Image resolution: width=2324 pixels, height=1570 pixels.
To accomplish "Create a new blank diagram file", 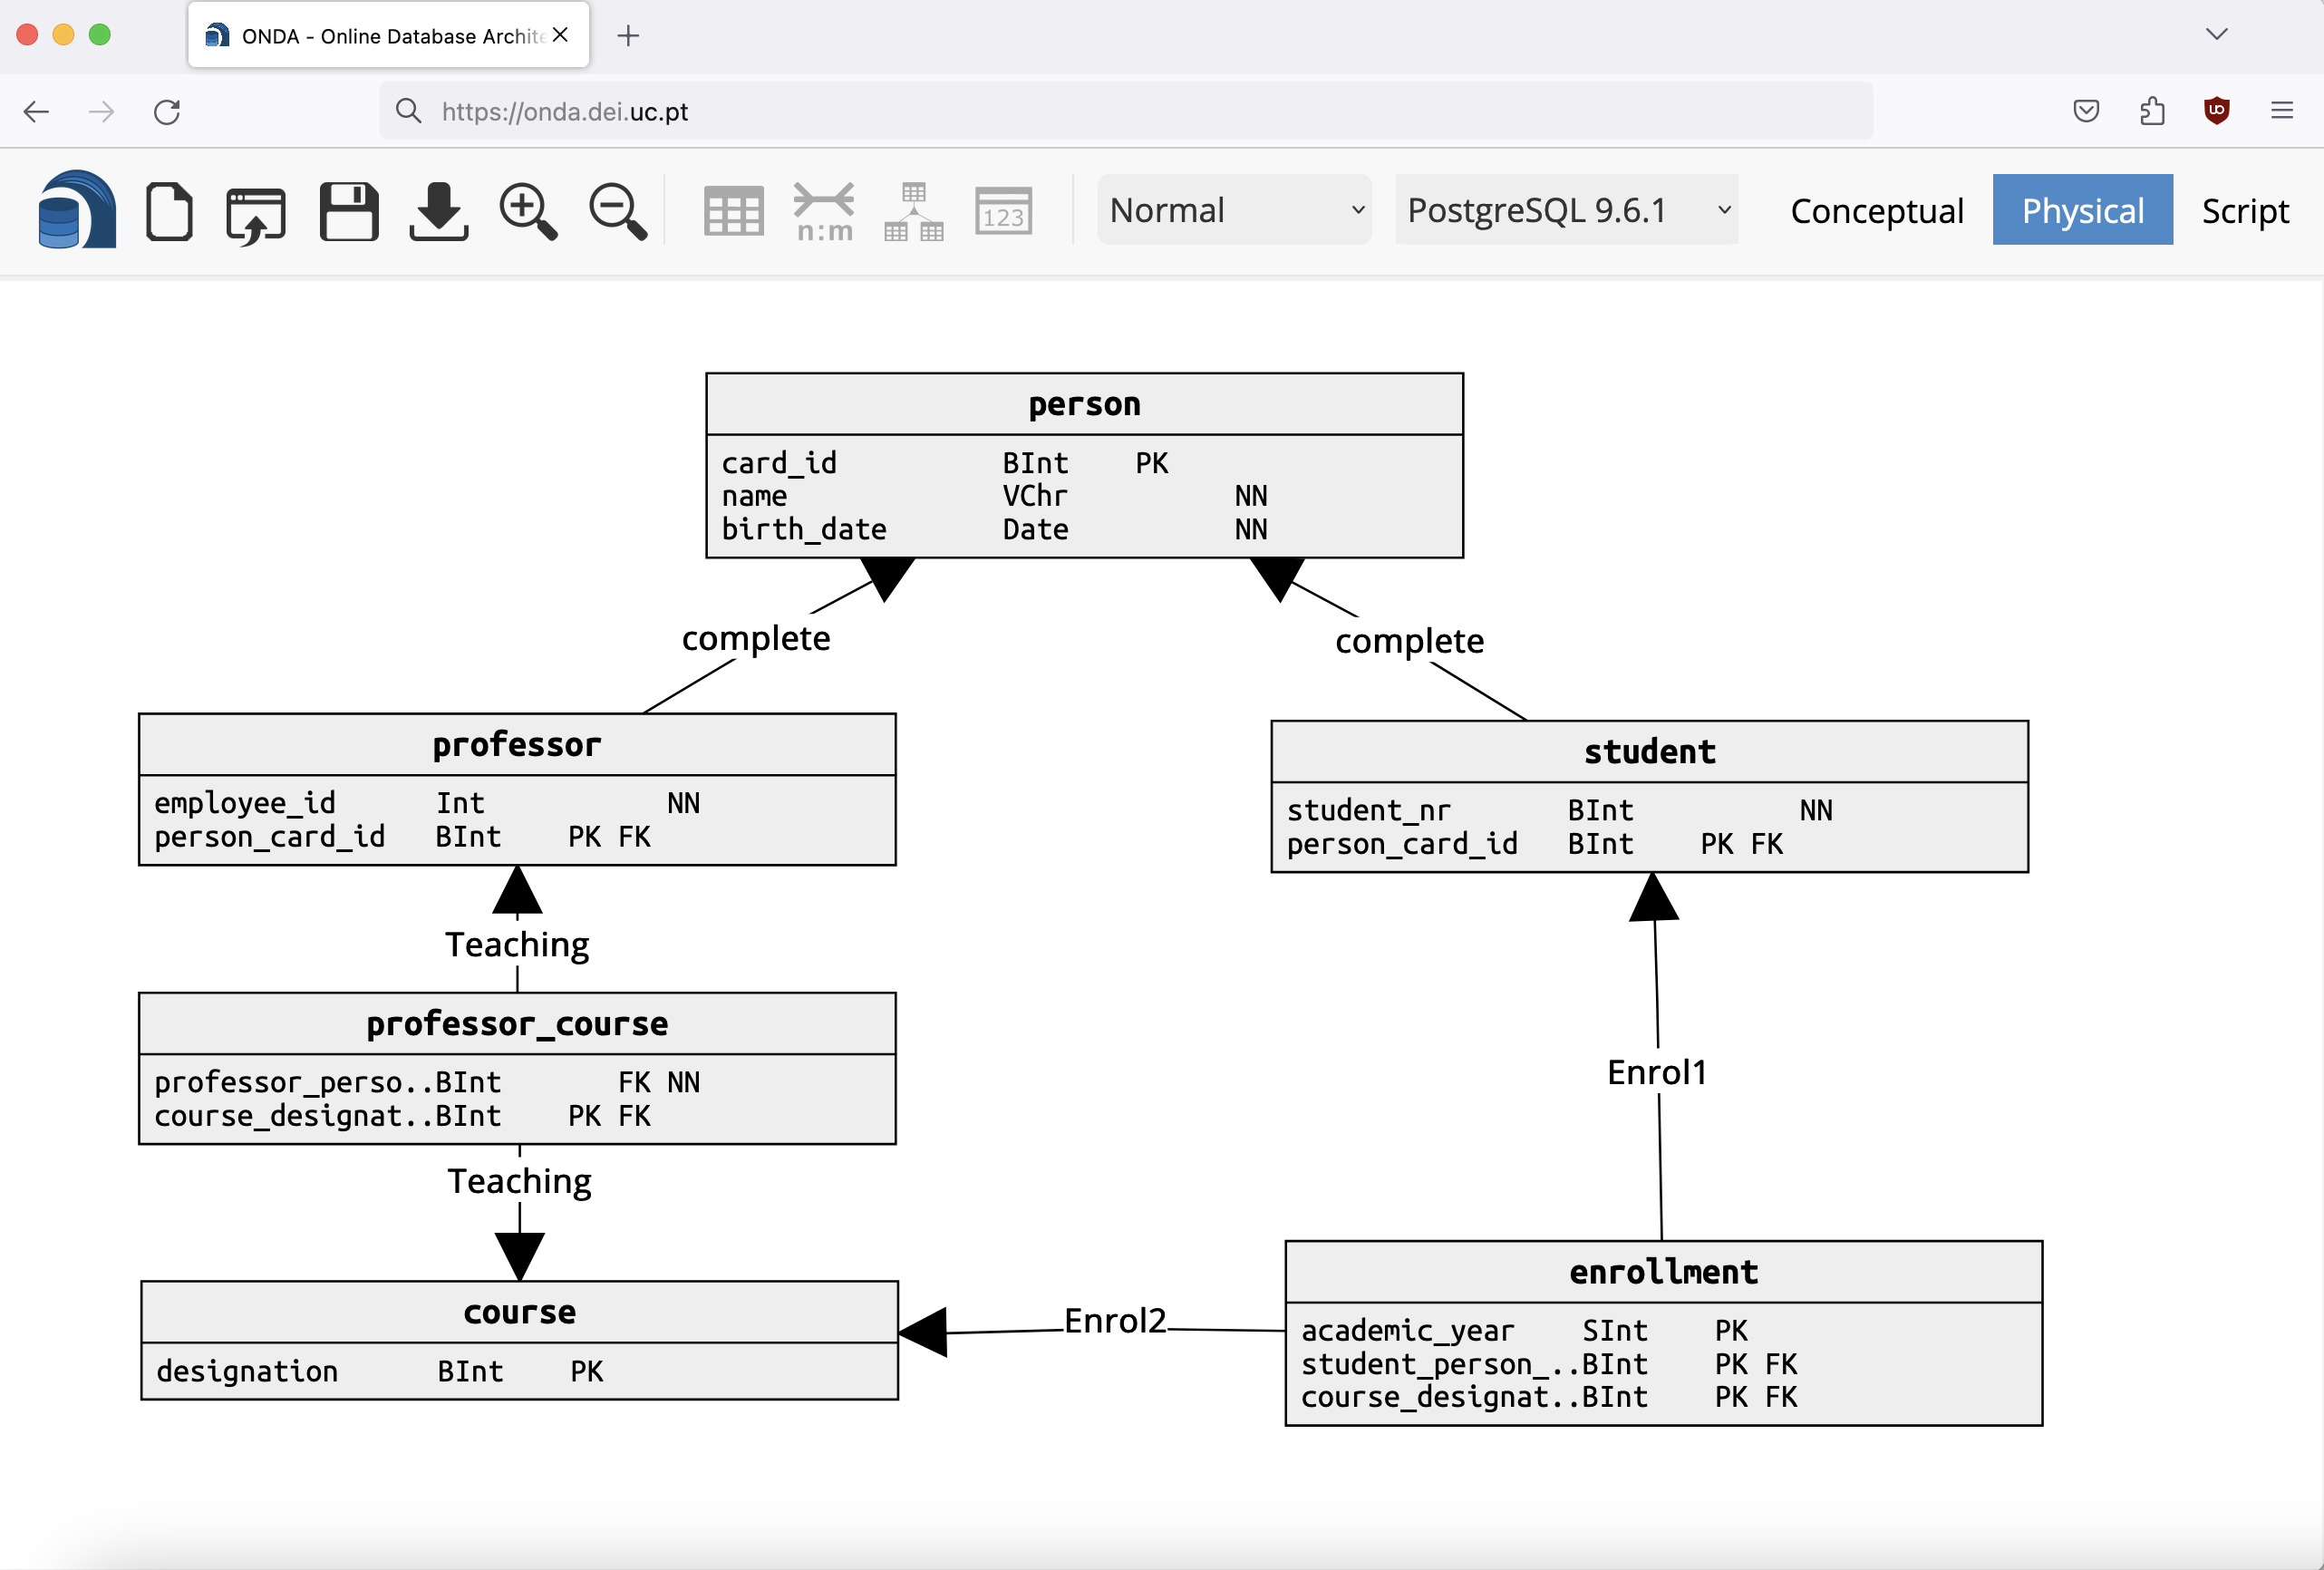I will pos(168,211).
